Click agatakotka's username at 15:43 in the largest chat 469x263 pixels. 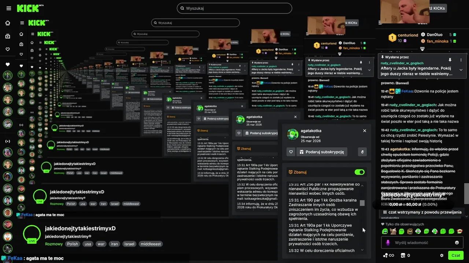tap(400, 149)
